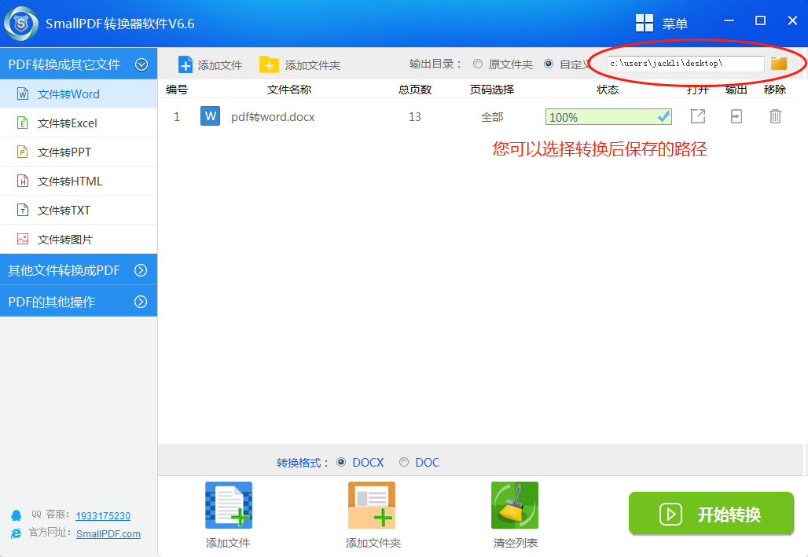Viewport: 808px width, 557px height.
Task: Click the 清空列表 broom icon
Action: point(515,505)
